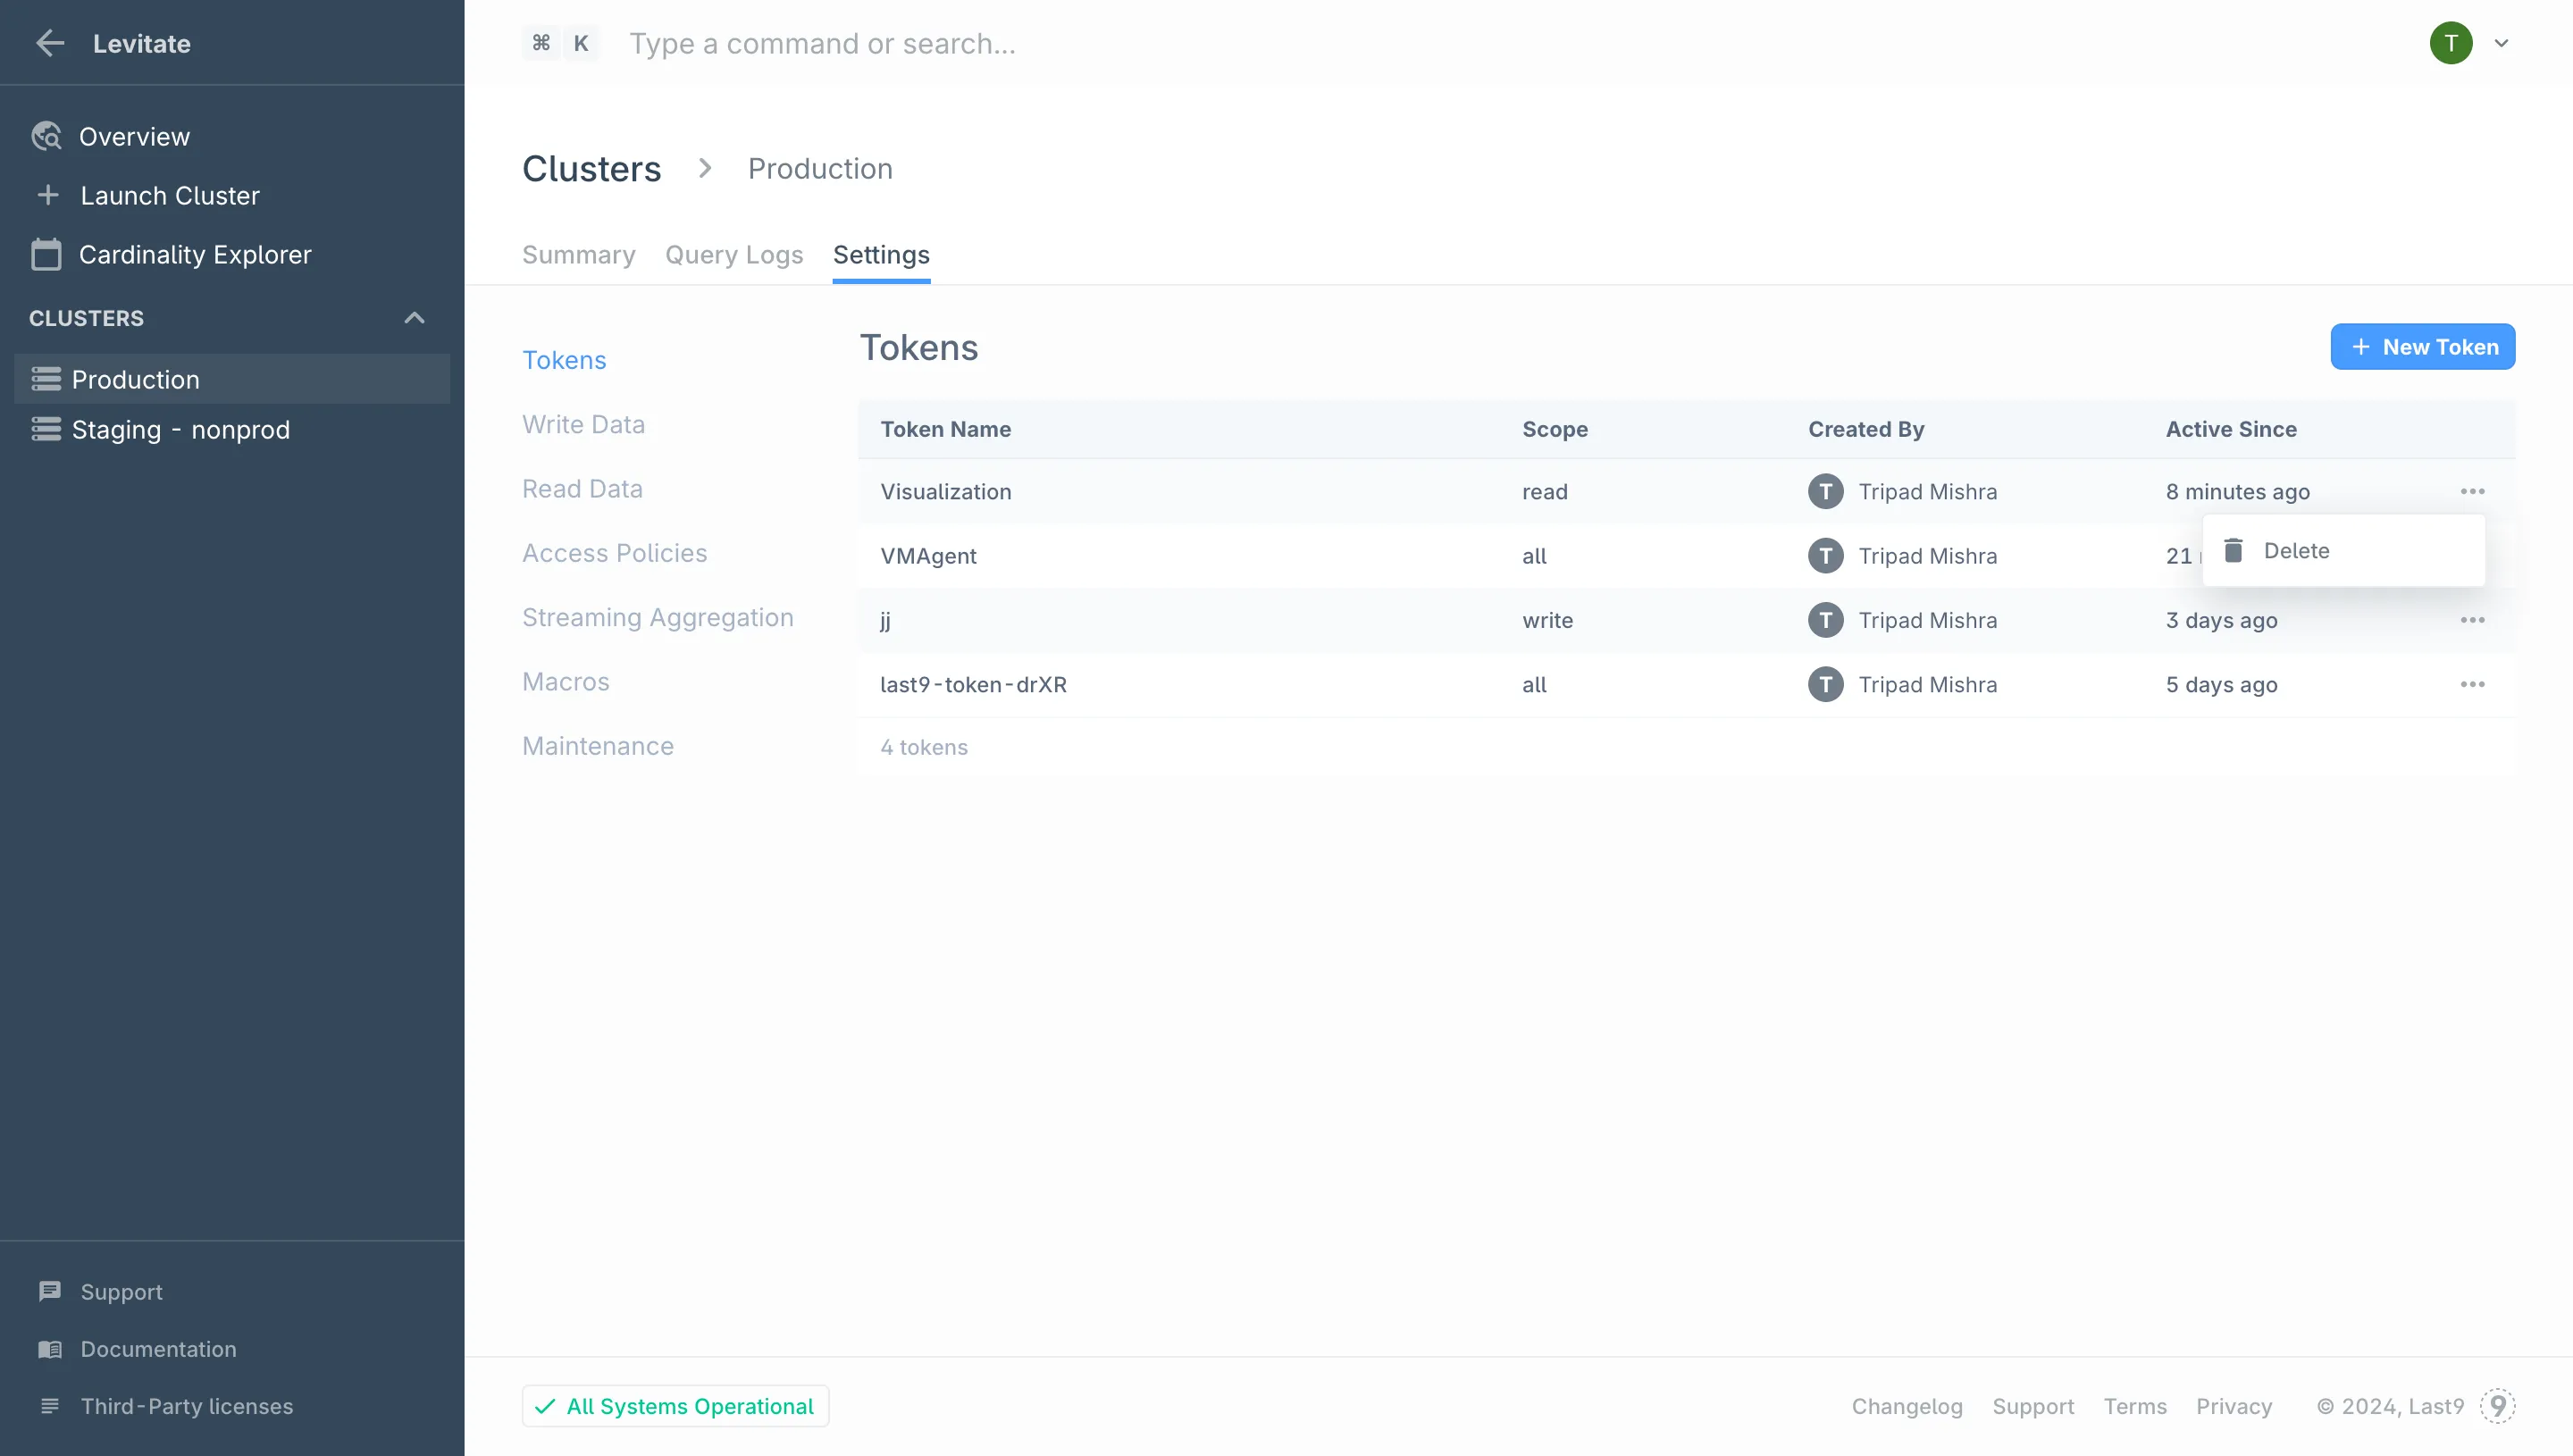This screenshot has height=1456, width=2573.
Task: Navigate to Write Data settings section
Action: tap(583, 424)
